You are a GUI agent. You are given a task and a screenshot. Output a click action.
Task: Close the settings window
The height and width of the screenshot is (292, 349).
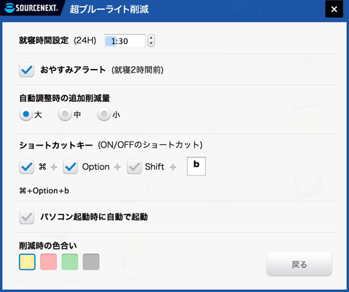click(334, 9)
